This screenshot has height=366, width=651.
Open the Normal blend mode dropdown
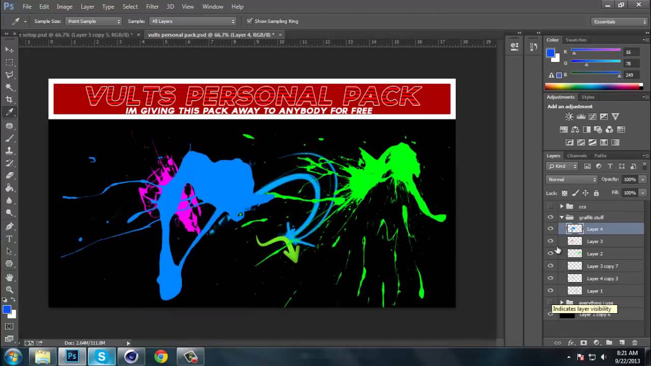[x=572, y=179]
